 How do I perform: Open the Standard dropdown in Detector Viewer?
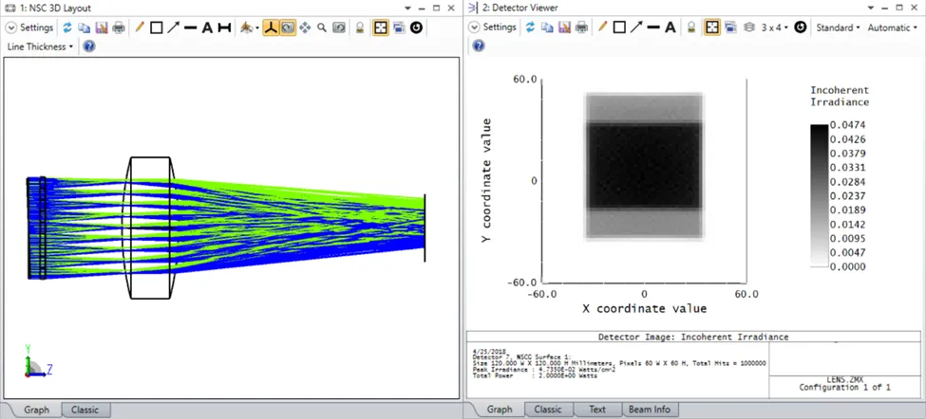(x=838, y=27)
